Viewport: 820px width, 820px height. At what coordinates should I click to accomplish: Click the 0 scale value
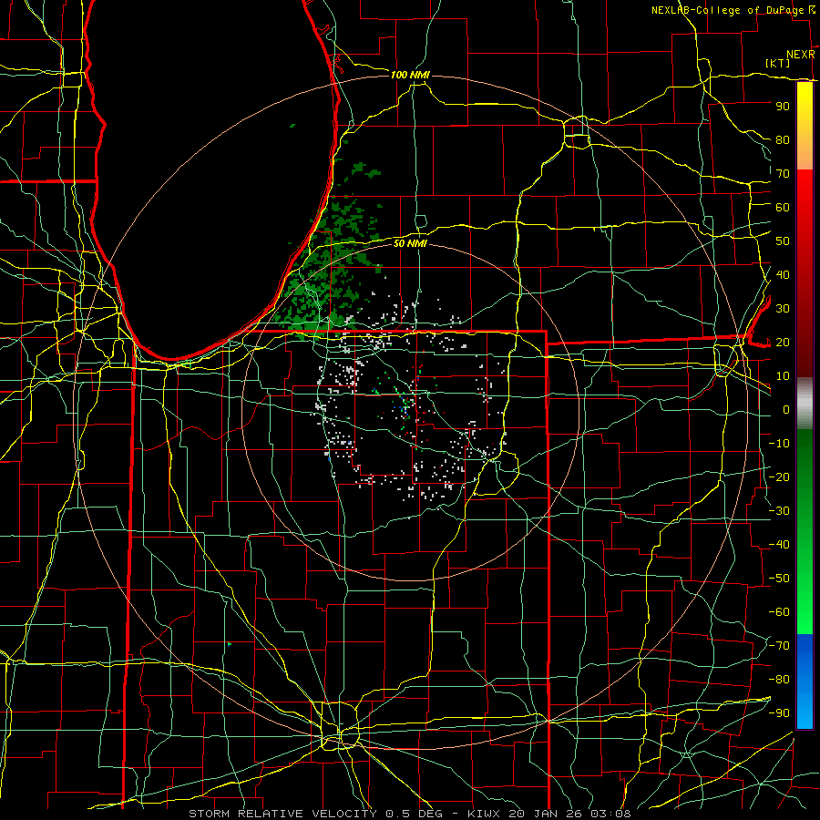click(x=786, y=409)
